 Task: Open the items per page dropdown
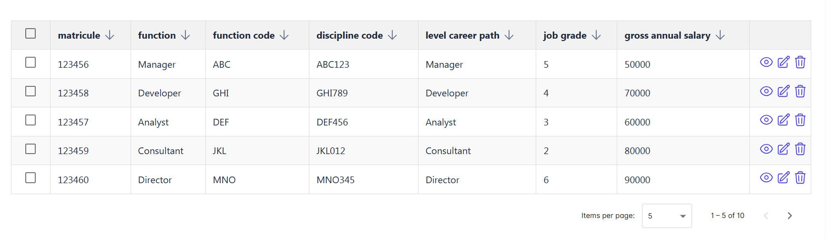[x=666, y=216]
